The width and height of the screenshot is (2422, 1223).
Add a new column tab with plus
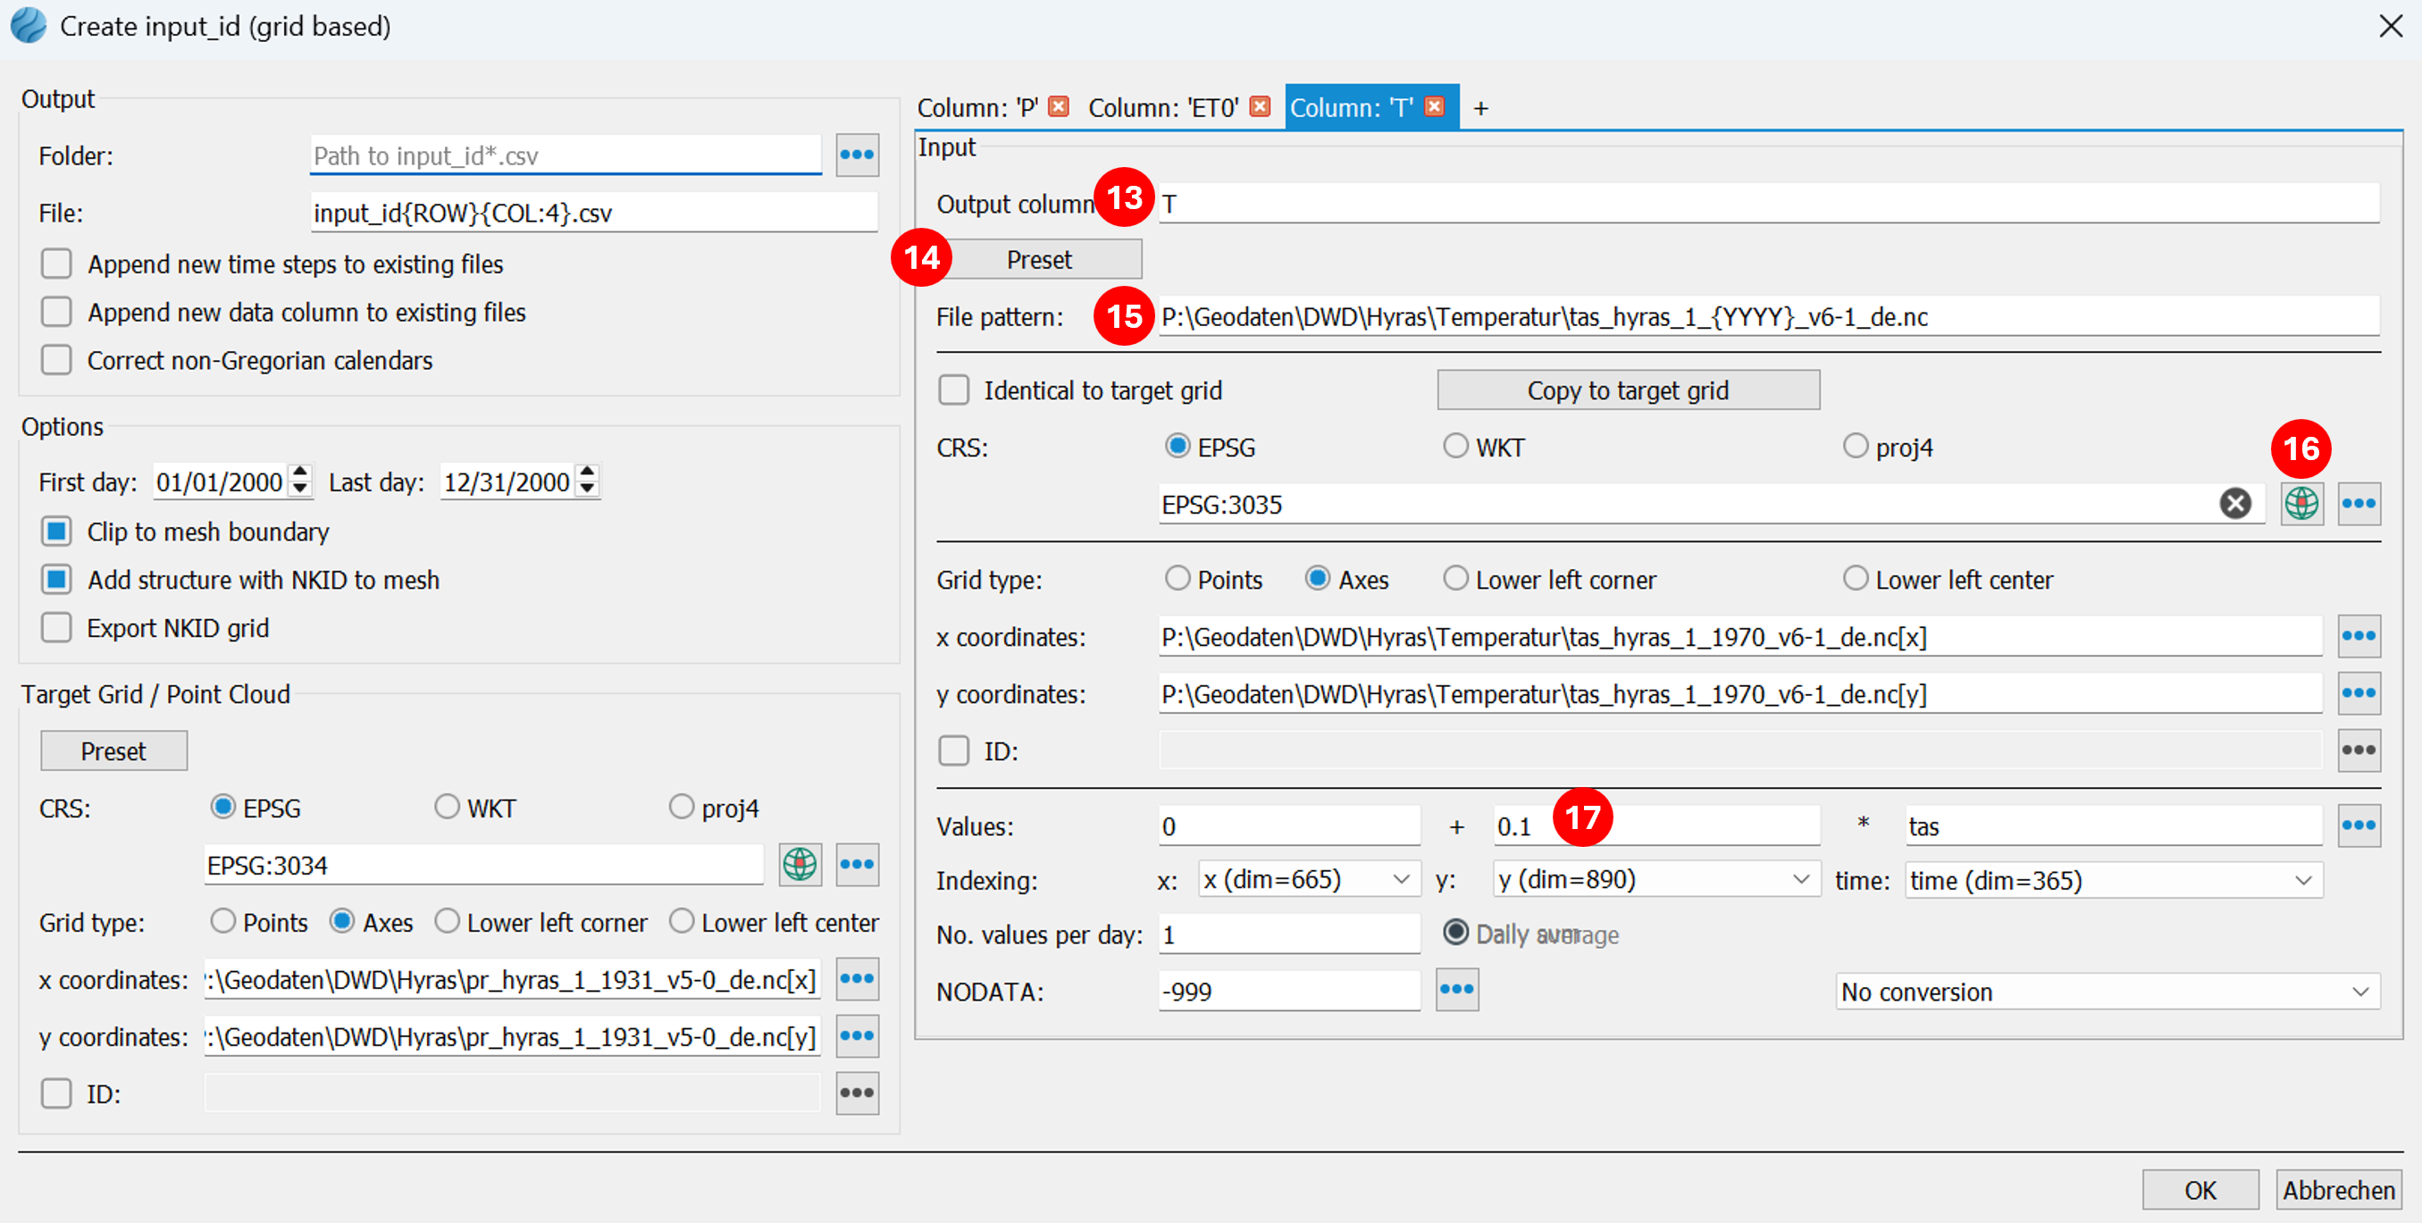(x=1481, y=109)
